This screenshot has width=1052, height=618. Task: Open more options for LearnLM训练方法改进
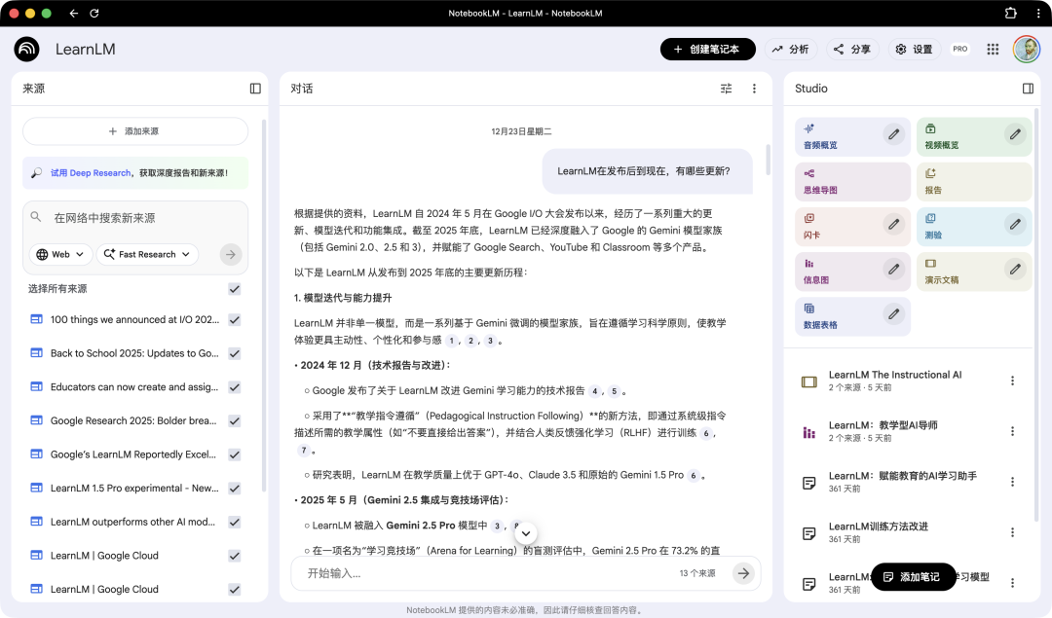1012,532
